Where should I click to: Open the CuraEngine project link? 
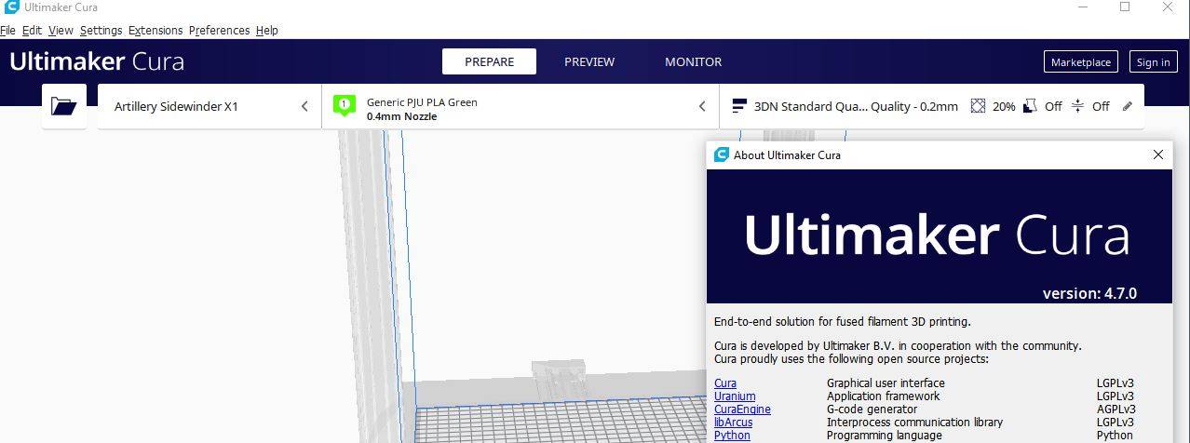[x=742, y=409]
